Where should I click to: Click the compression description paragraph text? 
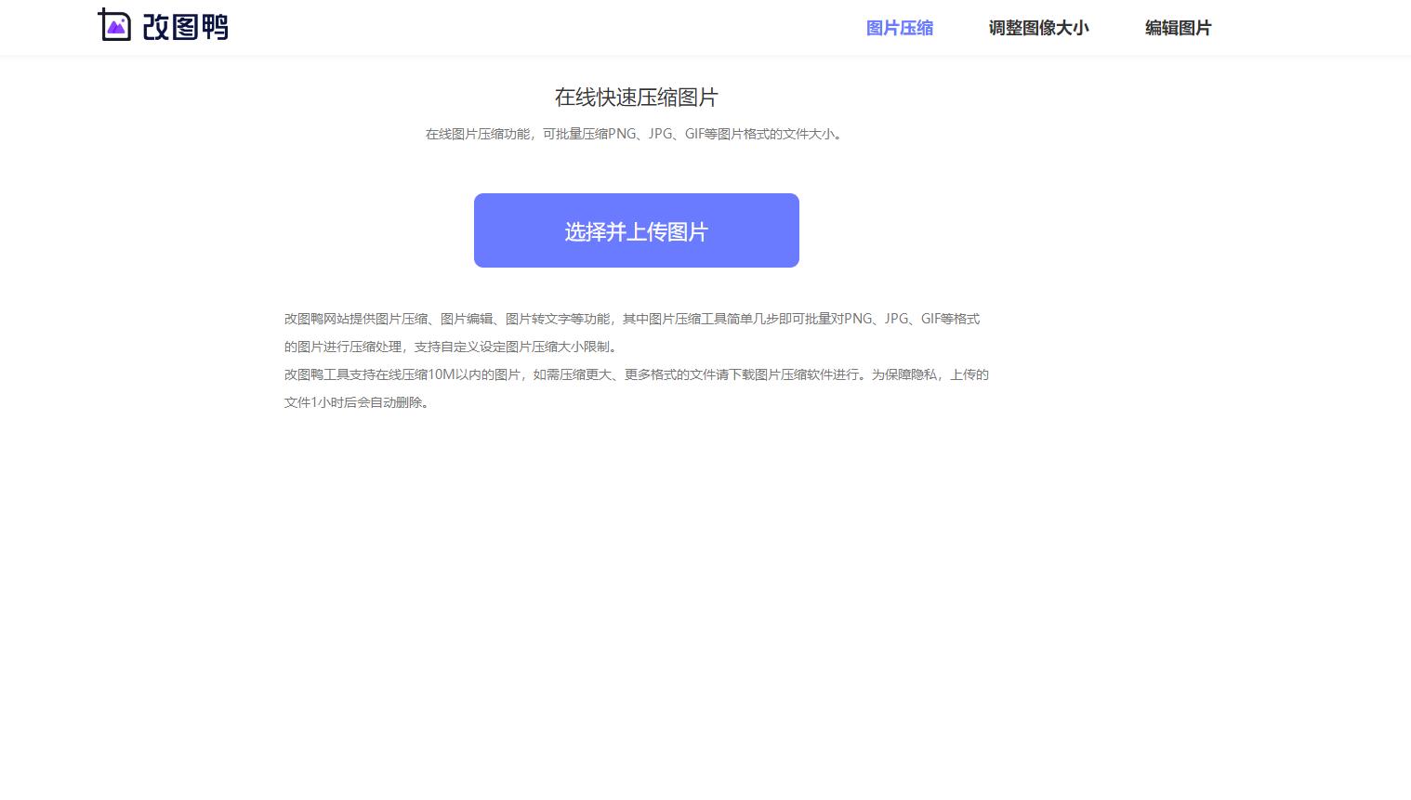[x=635, y=133]
